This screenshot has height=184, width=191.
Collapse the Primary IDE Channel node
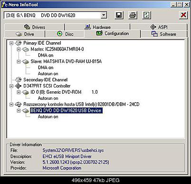click(x=11, y=43)
